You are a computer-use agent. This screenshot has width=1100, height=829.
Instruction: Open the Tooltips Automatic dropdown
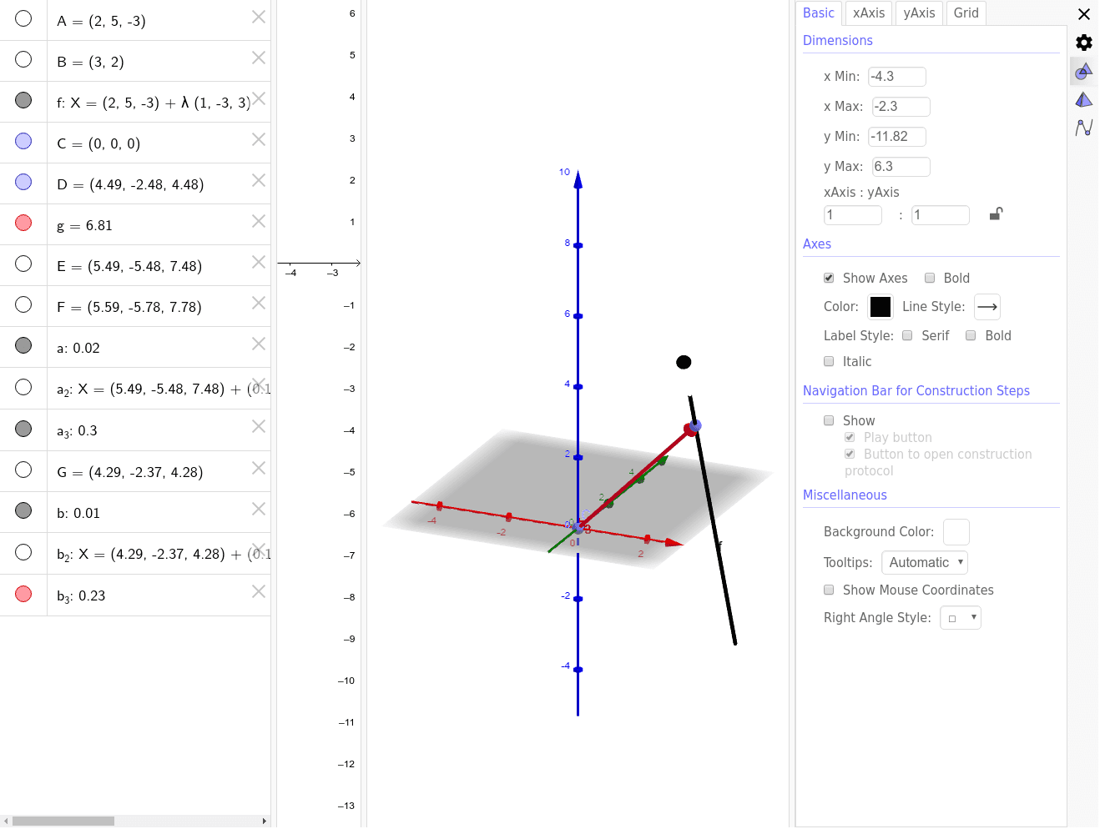click(925, 562)
